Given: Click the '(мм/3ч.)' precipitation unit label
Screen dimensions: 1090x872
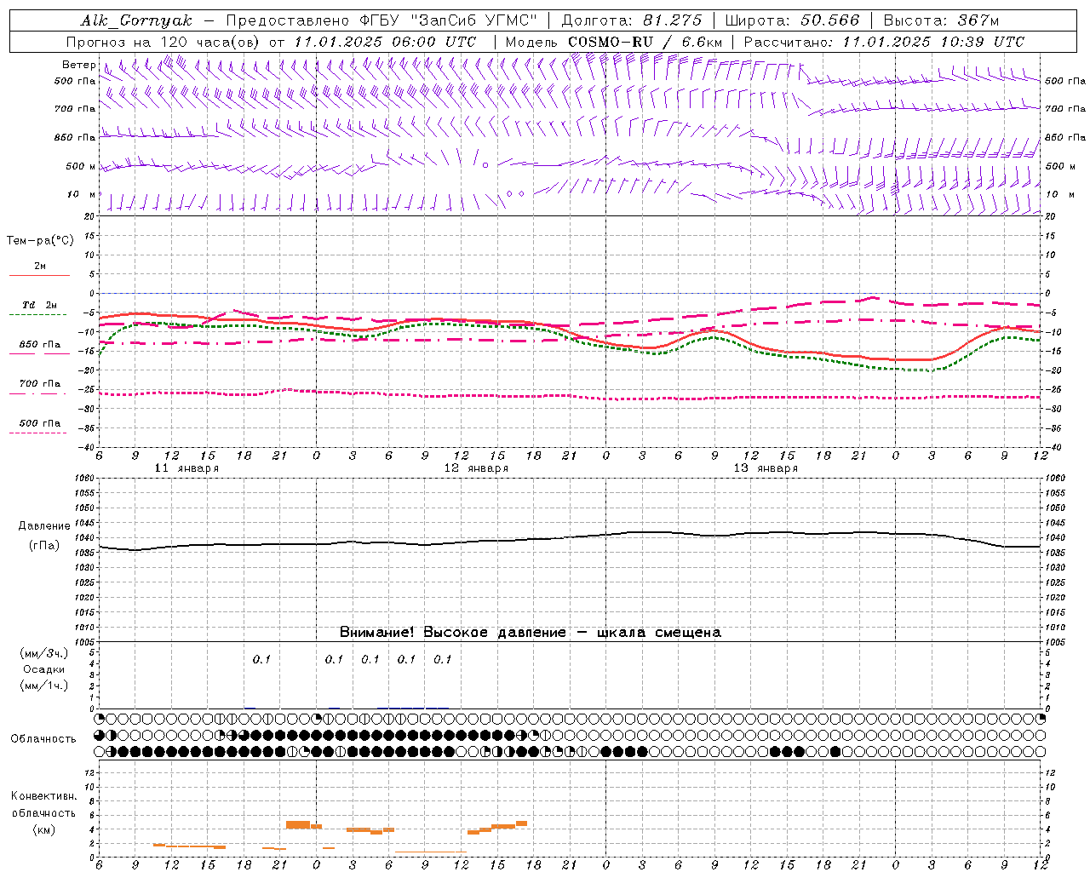Looking at the screenshot, I should pyautogui.click(x=44, y=653).
